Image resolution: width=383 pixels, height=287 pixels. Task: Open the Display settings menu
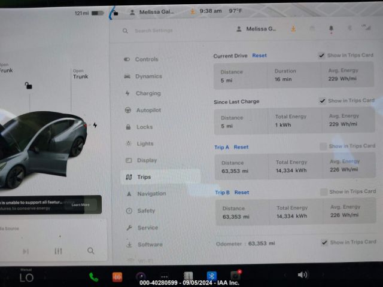click(x=147, y=160)
